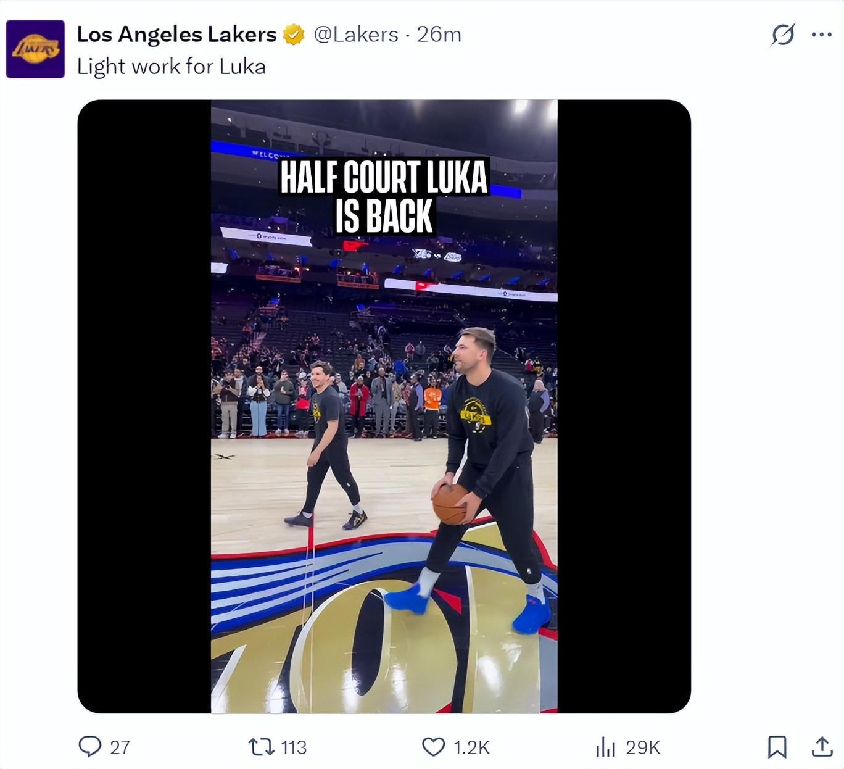Like the post with the heart icon

433,747
